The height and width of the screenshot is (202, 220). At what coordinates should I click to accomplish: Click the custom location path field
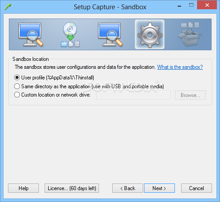(133, 95)
